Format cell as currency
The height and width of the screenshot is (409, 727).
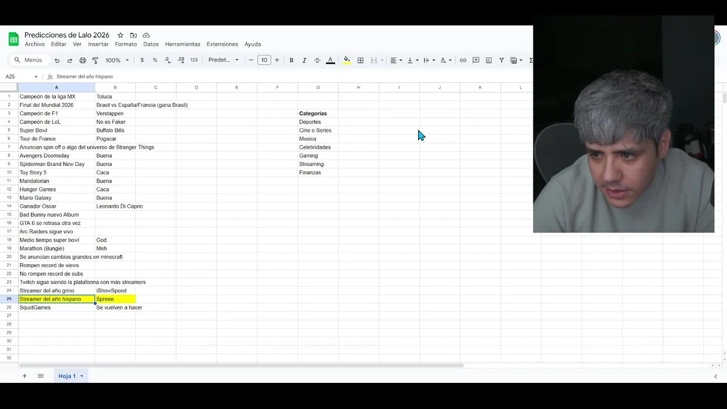point(142,60)
